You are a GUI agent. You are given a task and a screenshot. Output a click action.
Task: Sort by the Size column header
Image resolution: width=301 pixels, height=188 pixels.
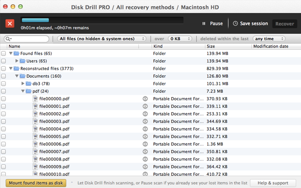pos(228,46)
